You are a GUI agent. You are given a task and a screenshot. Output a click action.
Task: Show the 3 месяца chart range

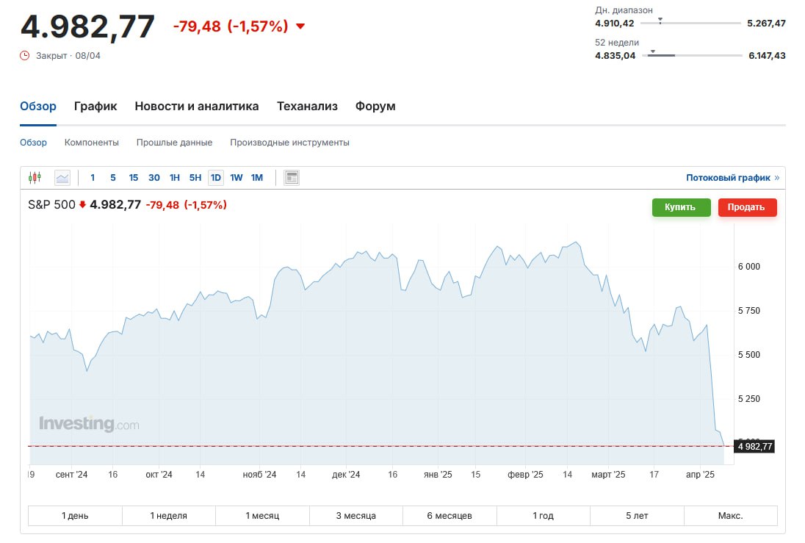pos(355,516)
